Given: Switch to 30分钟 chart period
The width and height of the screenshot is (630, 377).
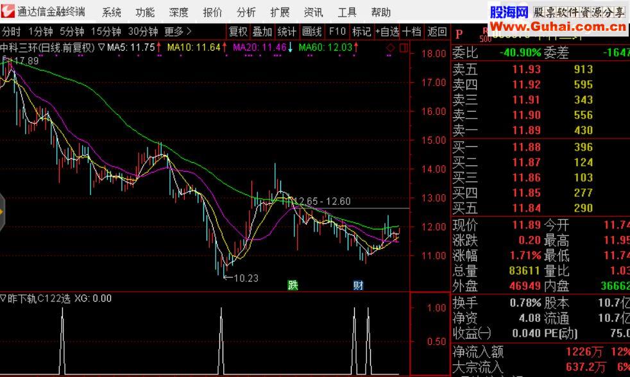Looking at the screenshot, I should click(x=143, y=31).
